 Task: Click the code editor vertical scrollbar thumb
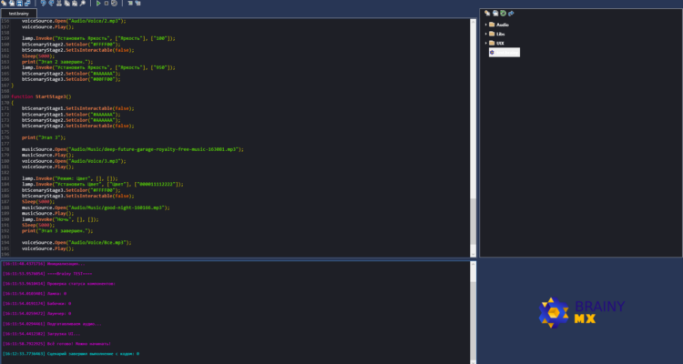click(x=473, y=221)
